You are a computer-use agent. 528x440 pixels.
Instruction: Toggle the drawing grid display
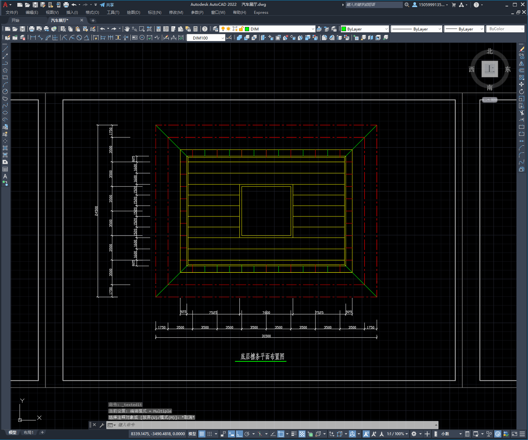[202, 434]
